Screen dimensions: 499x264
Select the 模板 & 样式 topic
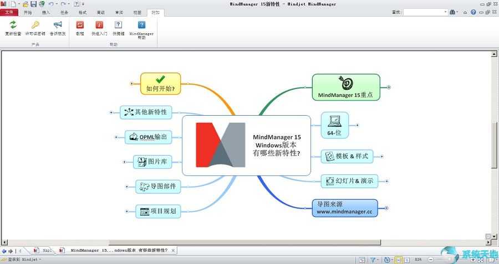click(x=347, y=156)
